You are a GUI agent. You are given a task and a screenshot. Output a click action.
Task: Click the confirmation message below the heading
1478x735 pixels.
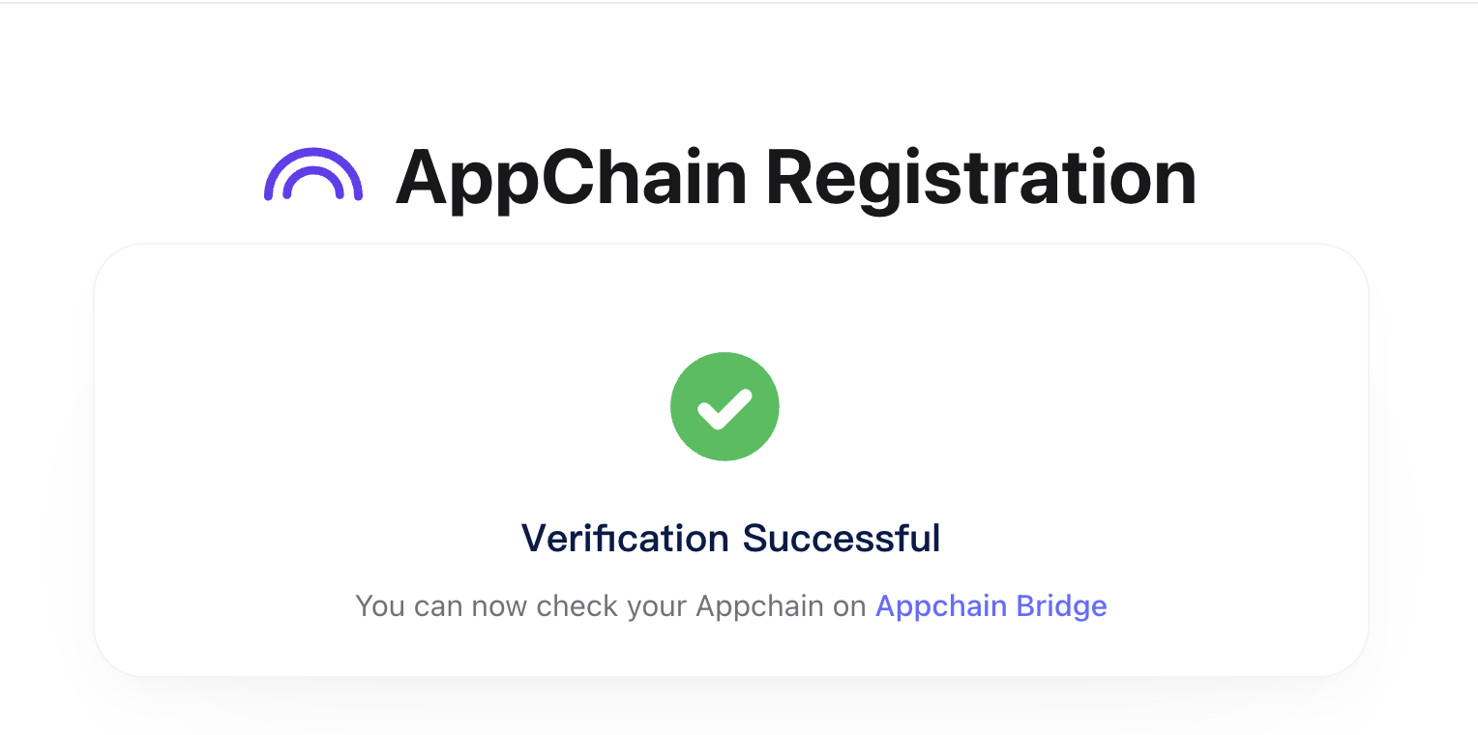click(x=730, y=605)
